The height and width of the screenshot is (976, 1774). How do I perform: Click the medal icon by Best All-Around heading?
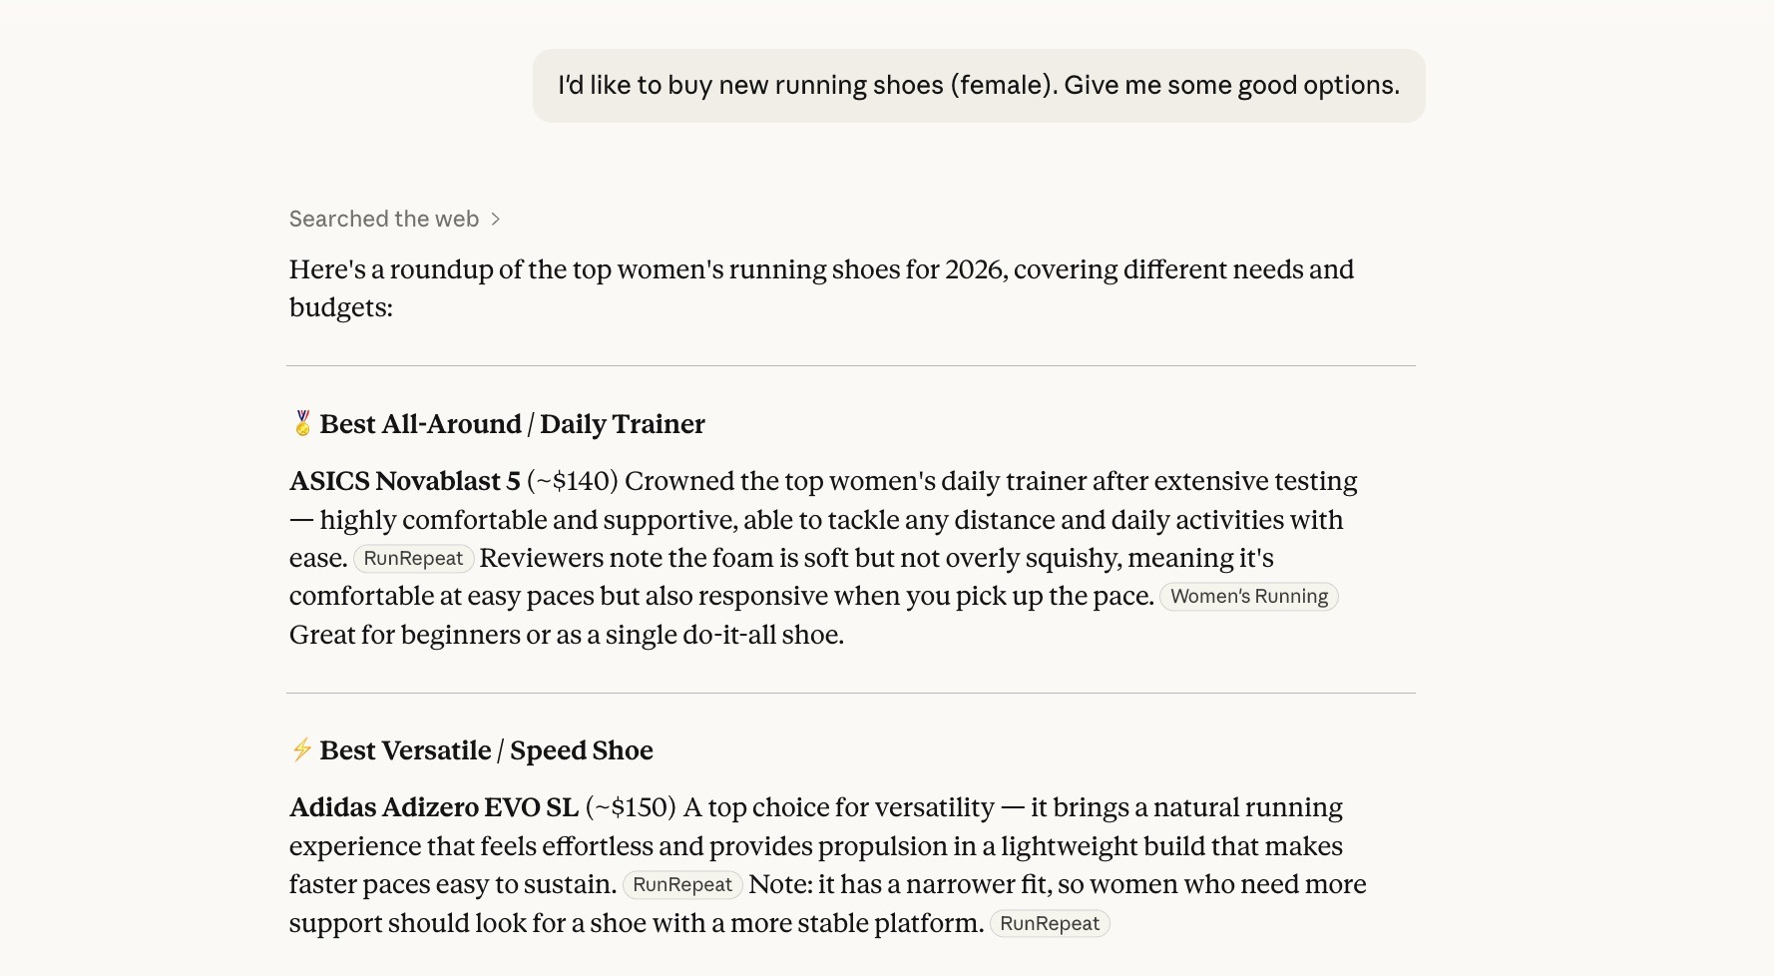(301, 423)
